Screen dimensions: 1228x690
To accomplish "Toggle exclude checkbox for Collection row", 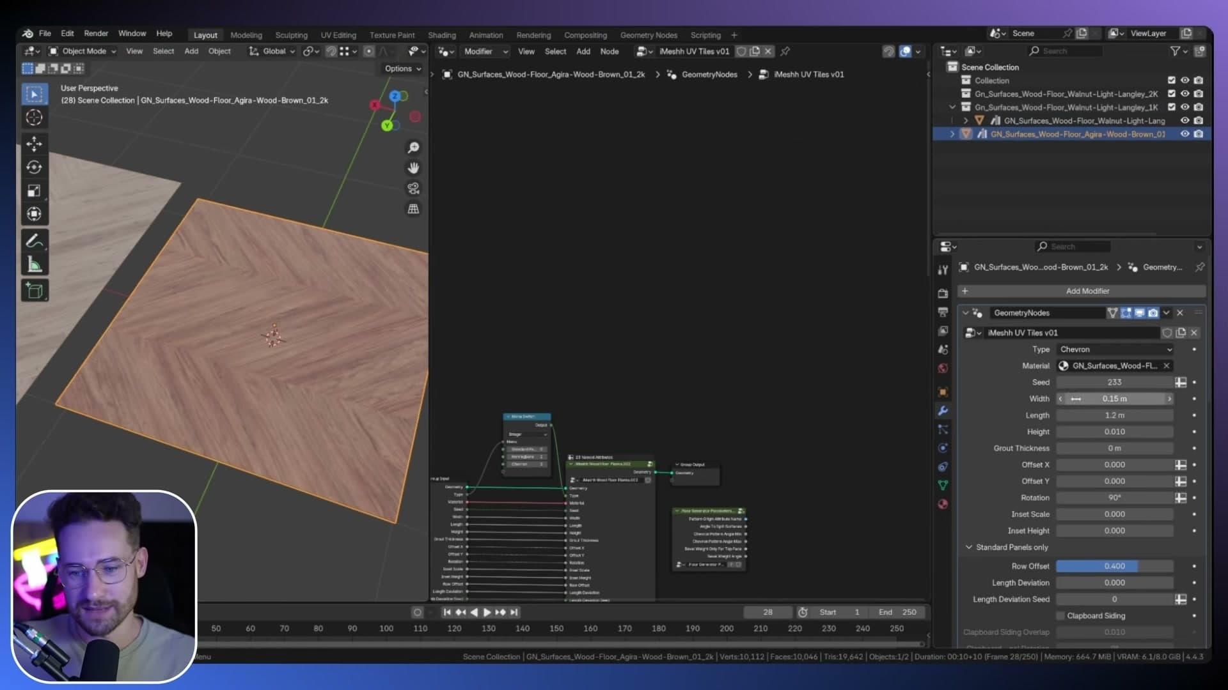I will point(1171,80).
